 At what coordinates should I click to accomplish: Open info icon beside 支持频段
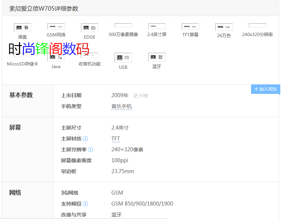85,204
